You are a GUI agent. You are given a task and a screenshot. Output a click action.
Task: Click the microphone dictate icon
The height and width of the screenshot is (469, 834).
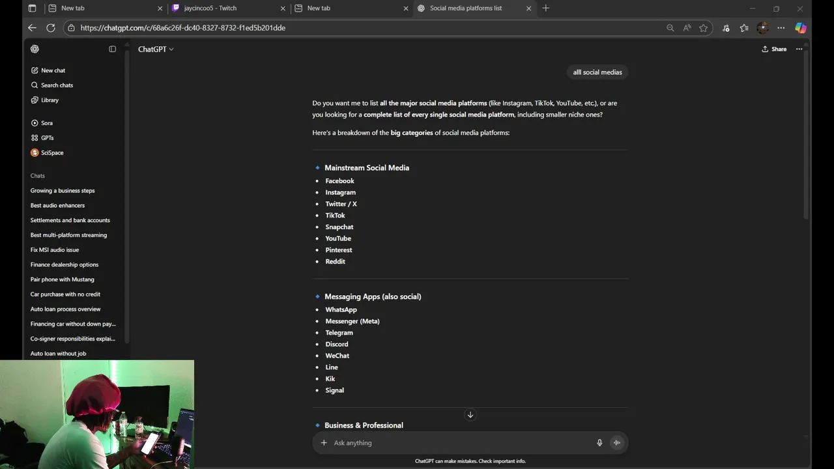coord(599,443)
